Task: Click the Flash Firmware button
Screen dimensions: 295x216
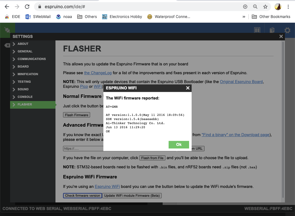Action: point(77,115)
